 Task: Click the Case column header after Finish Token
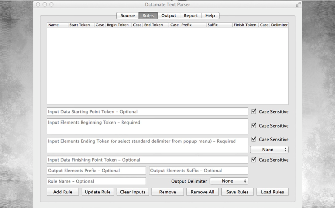pyautogui.click(x=264, y=25)
